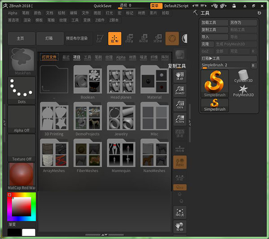The height and width of the screenshot is (239, 269).
Task: Open the Alpha menu
Action: (x=13, y=13)
